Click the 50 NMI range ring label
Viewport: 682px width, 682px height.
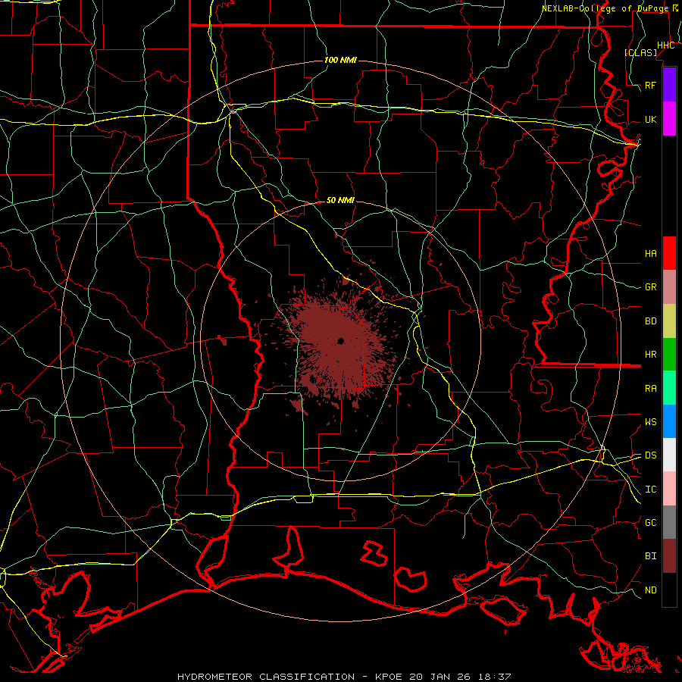coord(340,200)
